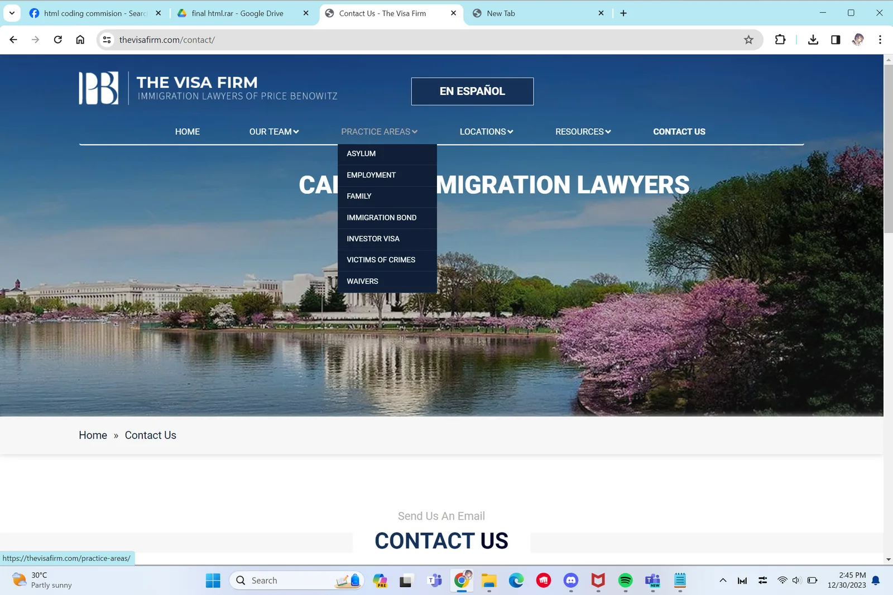Open Chrome downloads icon

point(813,40)
